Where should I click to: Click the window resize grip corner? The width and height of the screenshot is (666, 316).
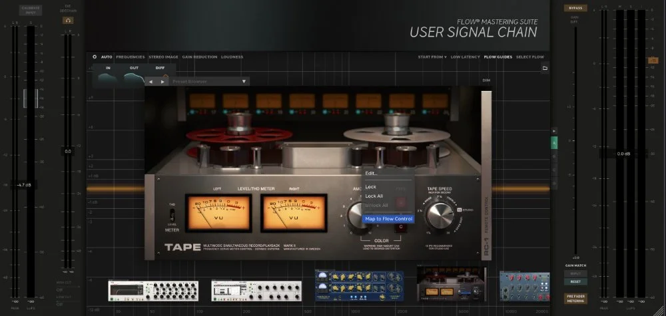[x=659, y=310]
